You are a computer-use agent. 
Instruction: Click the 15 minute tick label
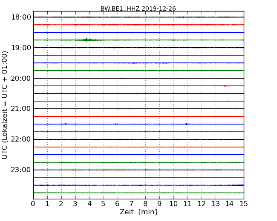pyautogui.click(x=244, y=204)
